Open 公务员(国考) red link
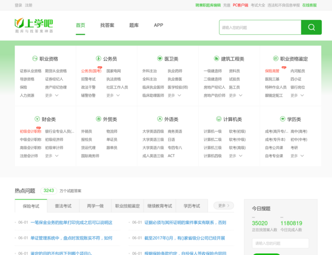Screen dimensions: 332x255 (91, 71)
